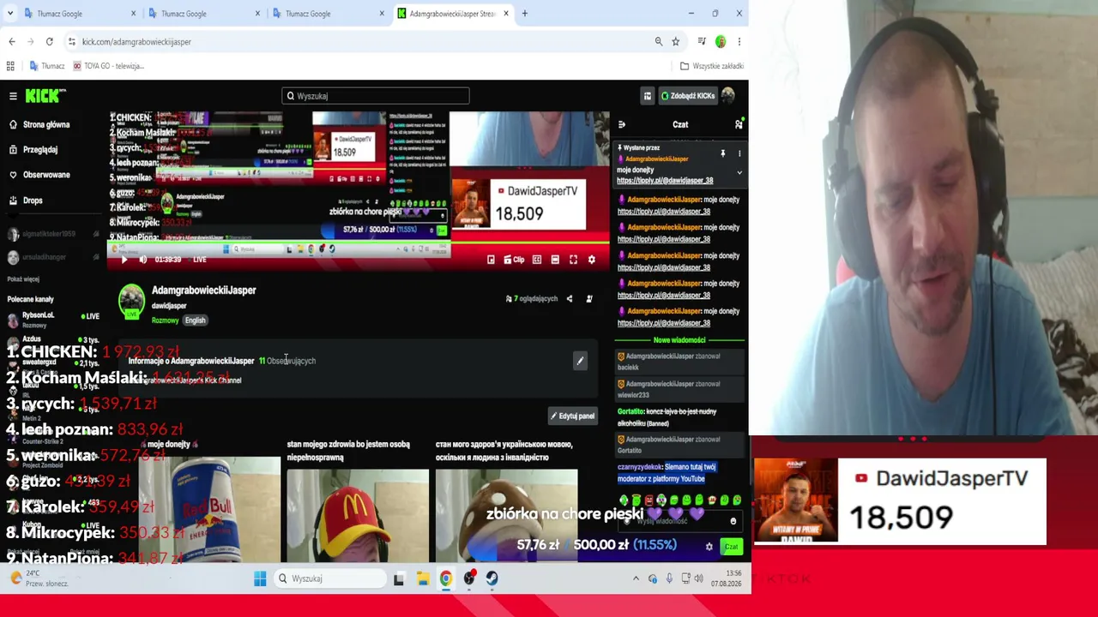Click the LIVE indicator in the player bar

click(200, 260)
